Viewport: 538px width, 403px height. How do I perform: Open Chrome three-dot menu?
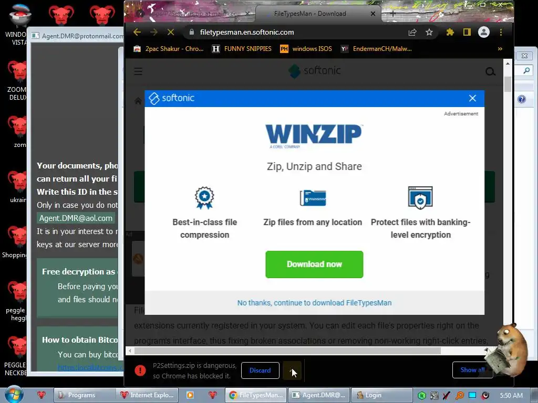tap(501, 32)
